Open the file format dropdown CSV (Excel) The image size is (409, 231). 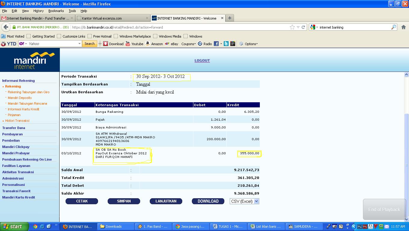244,201
